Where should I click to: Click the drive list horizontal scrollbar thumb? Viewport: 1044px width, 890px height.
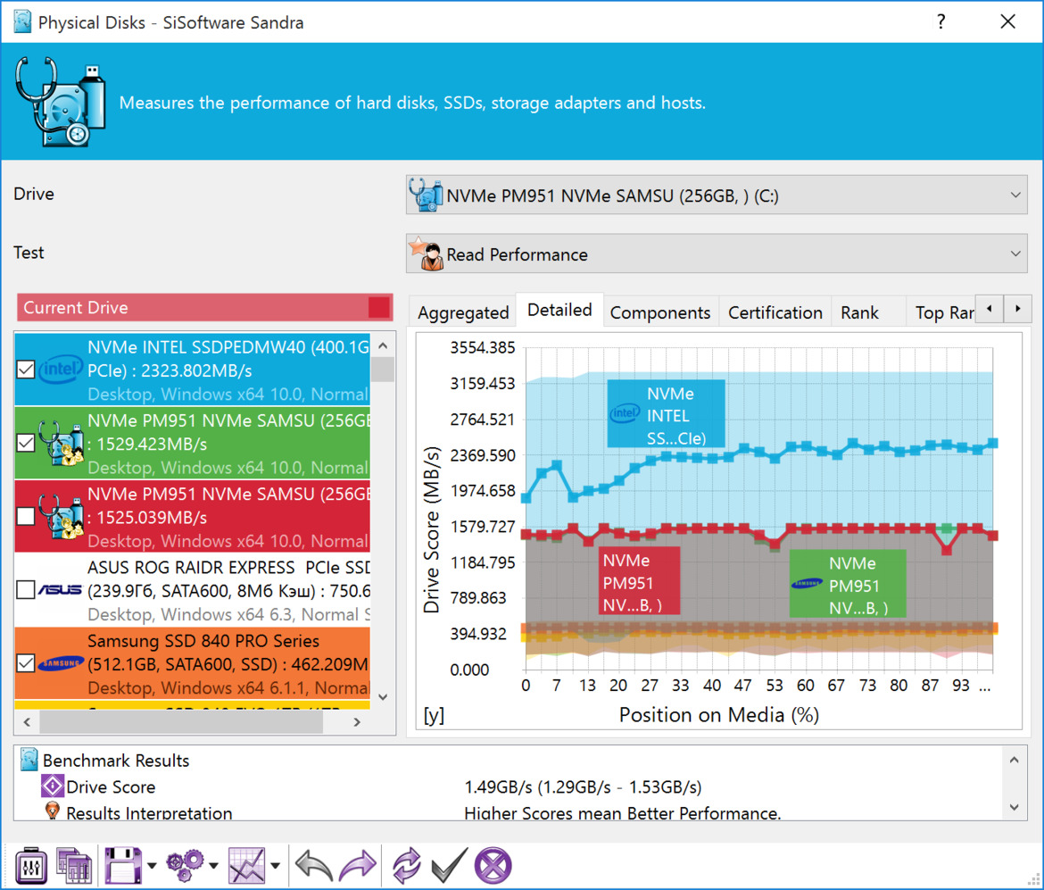pyautogui.click(x=181, y=722)
